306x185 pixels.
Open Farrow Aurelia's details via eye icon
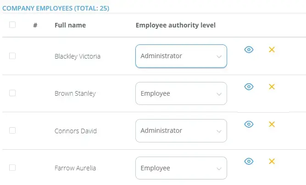click(x=249, y=161)
